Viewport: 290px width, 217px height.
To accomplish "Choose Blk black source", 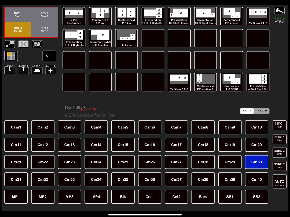I will pyautogui.click(x=123, y=197).
